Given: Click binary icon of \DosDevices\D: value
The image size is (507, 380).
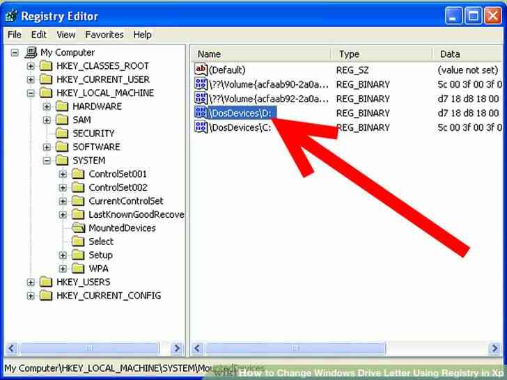Looking at the screenshot, I should coord(201,113).
